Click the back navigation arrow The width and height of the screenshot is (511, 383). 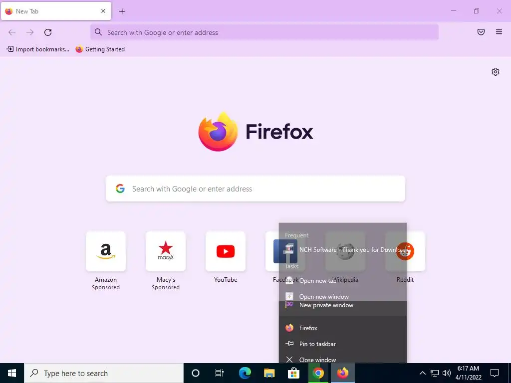12,32
